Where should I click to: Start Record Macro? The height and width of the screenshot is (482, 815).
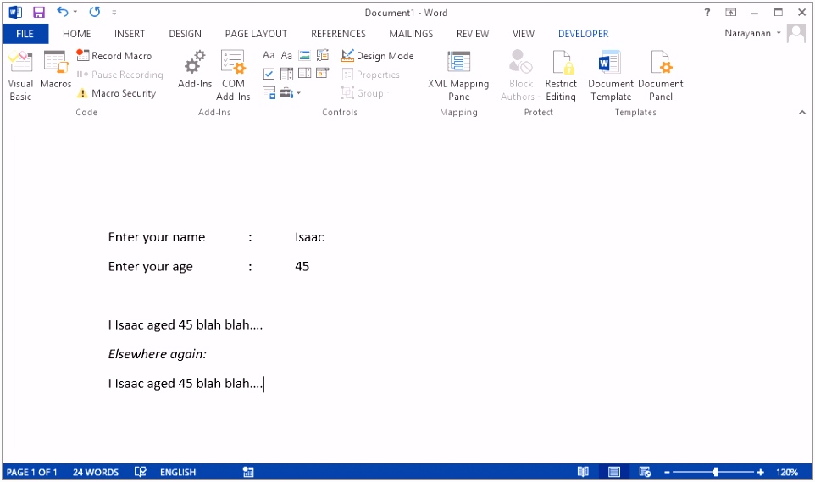pos(114,56)
